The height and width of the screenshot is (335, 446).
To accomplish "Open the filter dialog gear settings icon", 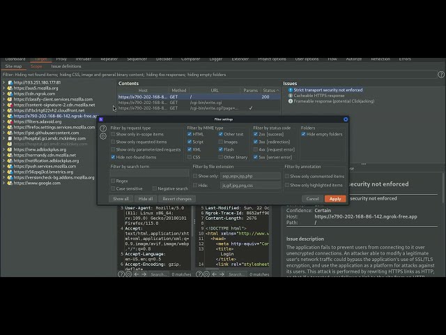I will point(103,136).
